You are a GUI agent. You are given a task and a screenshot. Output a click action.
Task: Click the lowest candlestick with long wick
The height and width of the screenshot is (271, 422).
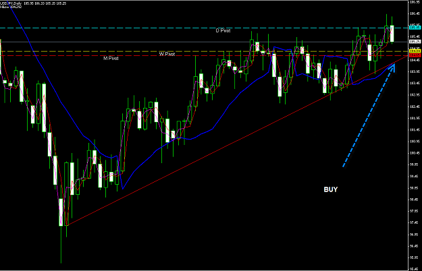pyautogui.click(x=61, y=212)
